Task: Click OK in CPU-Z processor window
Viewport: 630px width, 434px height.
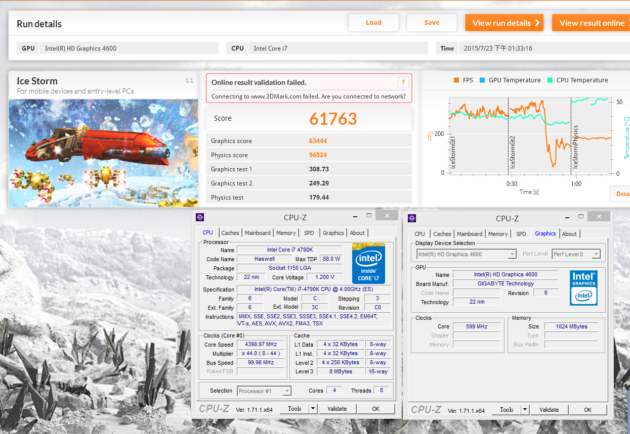Action: [375, 409]
